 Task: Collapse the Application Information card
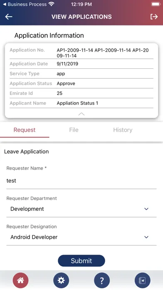pos(81,114)
